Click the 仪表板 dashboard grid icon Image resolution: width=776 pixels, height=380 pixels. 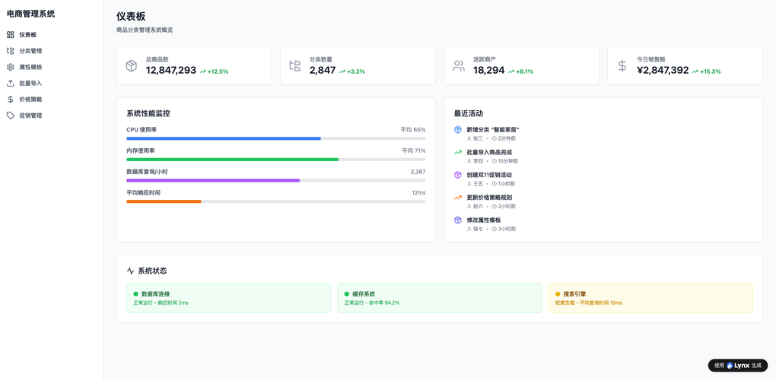tap(11, 35)
